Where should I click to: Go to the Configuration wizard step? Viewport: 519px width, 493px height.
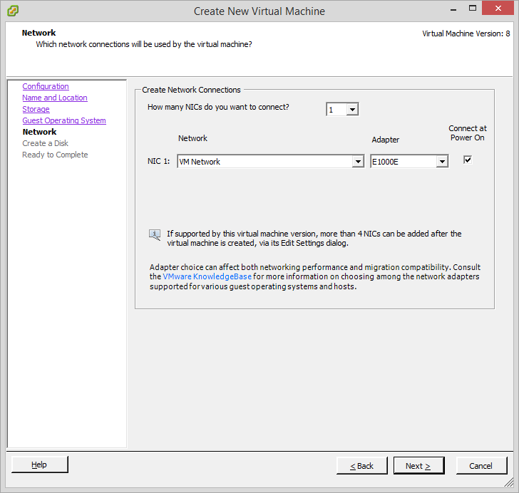point(46,86)
